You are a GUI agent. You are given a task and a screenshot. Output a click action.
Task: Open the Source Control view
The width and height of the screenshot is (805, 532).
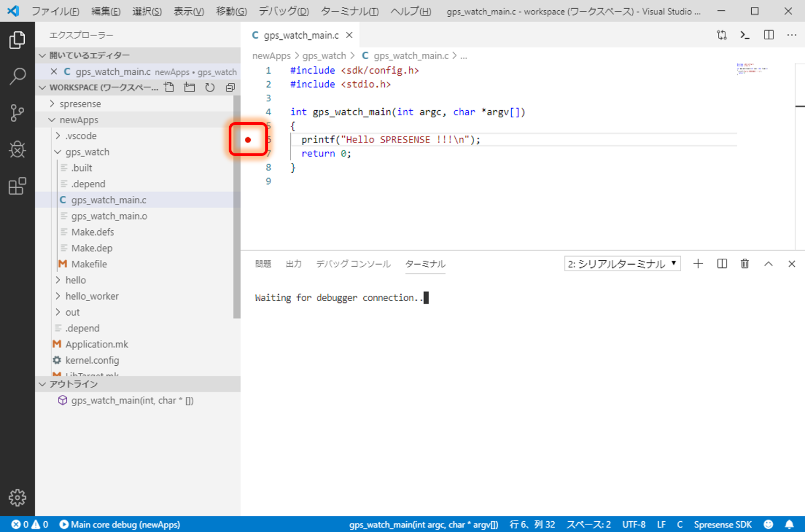click(x=17, y=113)
